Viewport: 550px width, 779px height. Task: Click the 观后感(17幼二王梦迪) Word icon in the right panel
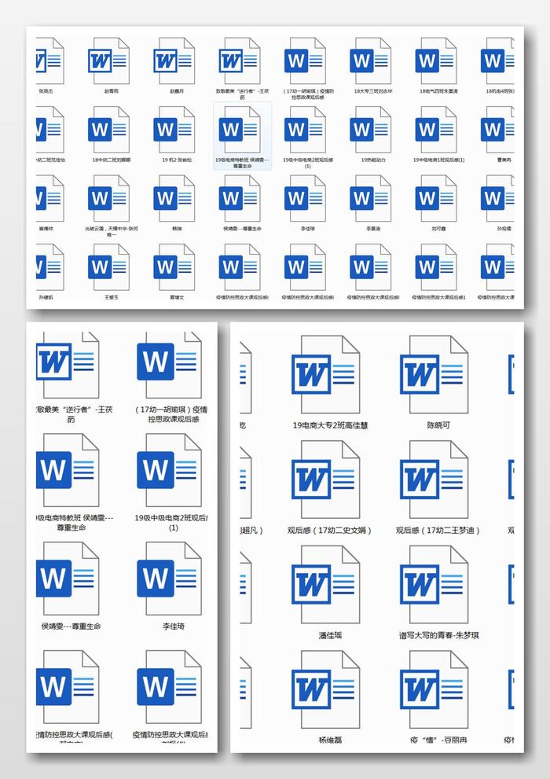(434, 480)
